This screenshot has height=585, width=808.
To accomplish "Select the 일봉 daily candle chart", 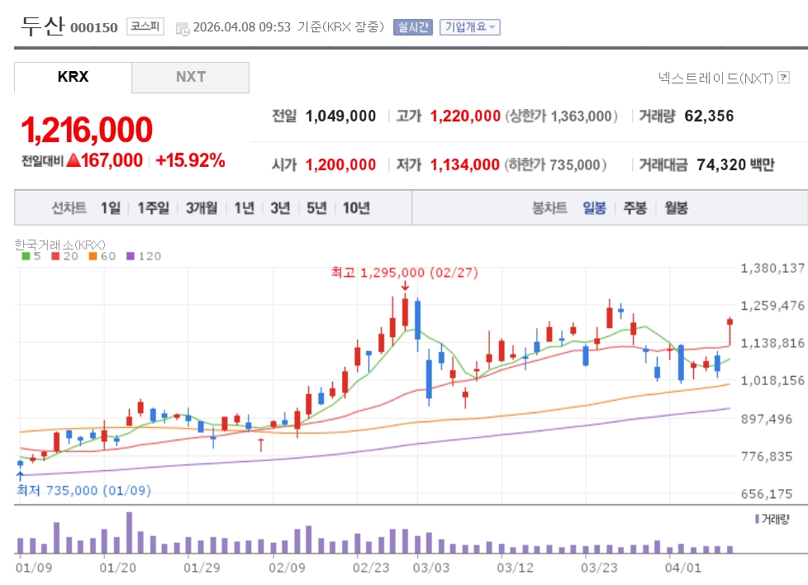I will coord(594,207).
